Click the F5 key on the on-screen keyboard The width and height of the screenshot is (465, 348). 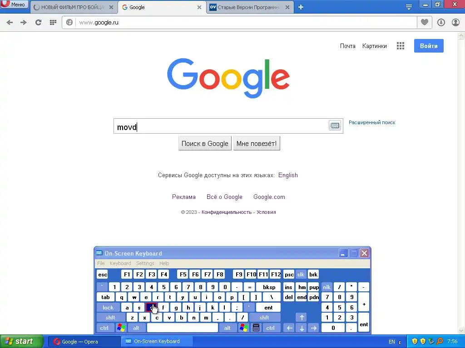tap(183, 275)
